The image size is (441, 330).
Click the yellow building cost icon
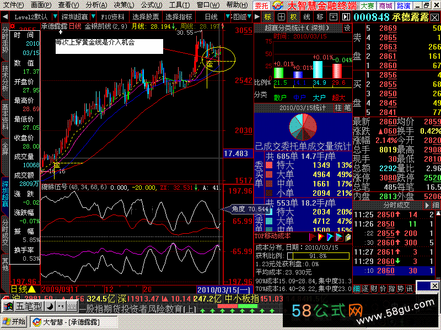point(348,238)
